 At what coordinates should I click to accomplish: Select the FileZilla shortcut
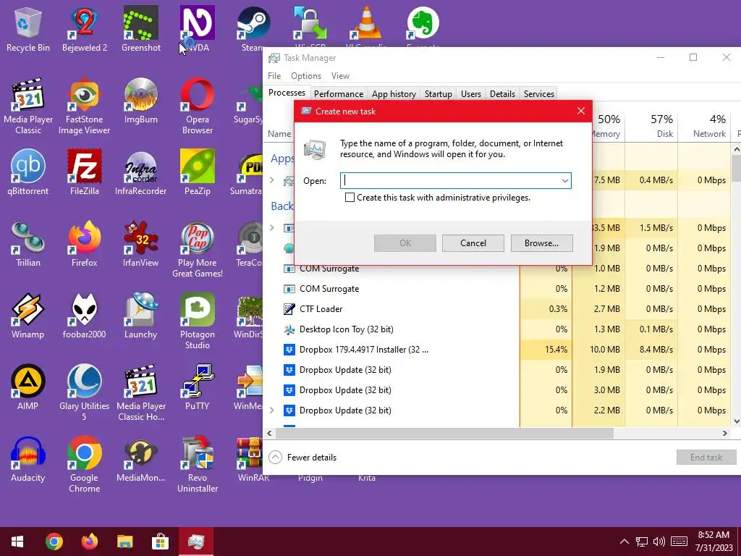pos(85,172)
